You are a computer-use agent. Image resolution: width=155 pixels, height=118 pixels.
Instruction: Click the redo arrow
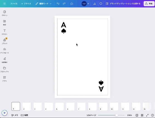point(64,4)
